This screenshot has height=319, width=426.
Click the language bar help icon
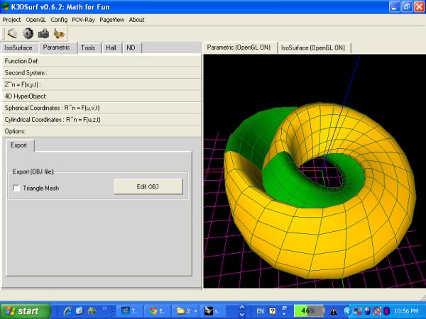pos(273,311)
